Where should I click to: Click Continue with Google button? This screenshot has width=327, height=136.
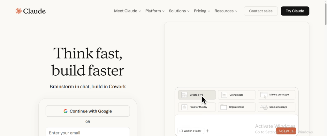[87, 111]
